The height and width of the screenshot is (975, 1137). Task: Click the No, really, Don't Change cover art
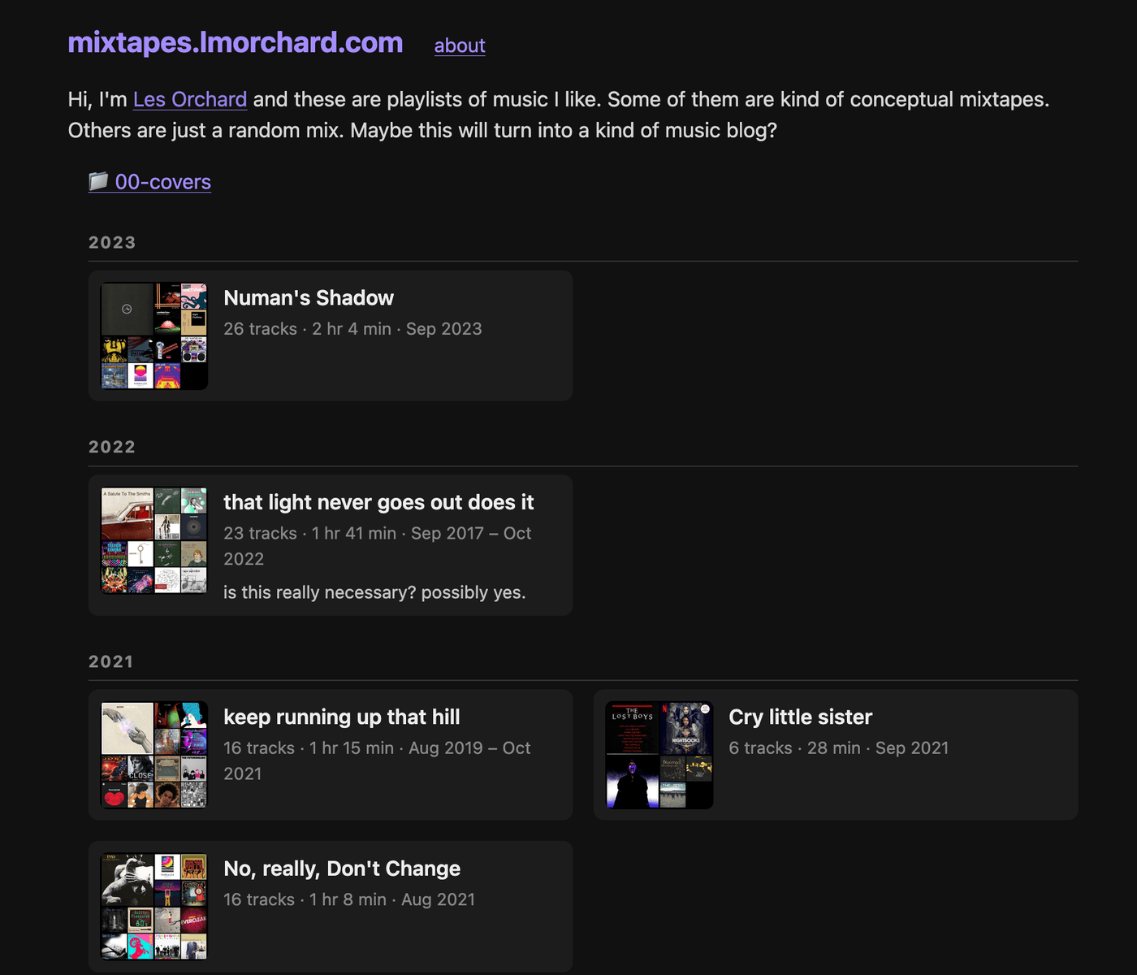[154, 906]
